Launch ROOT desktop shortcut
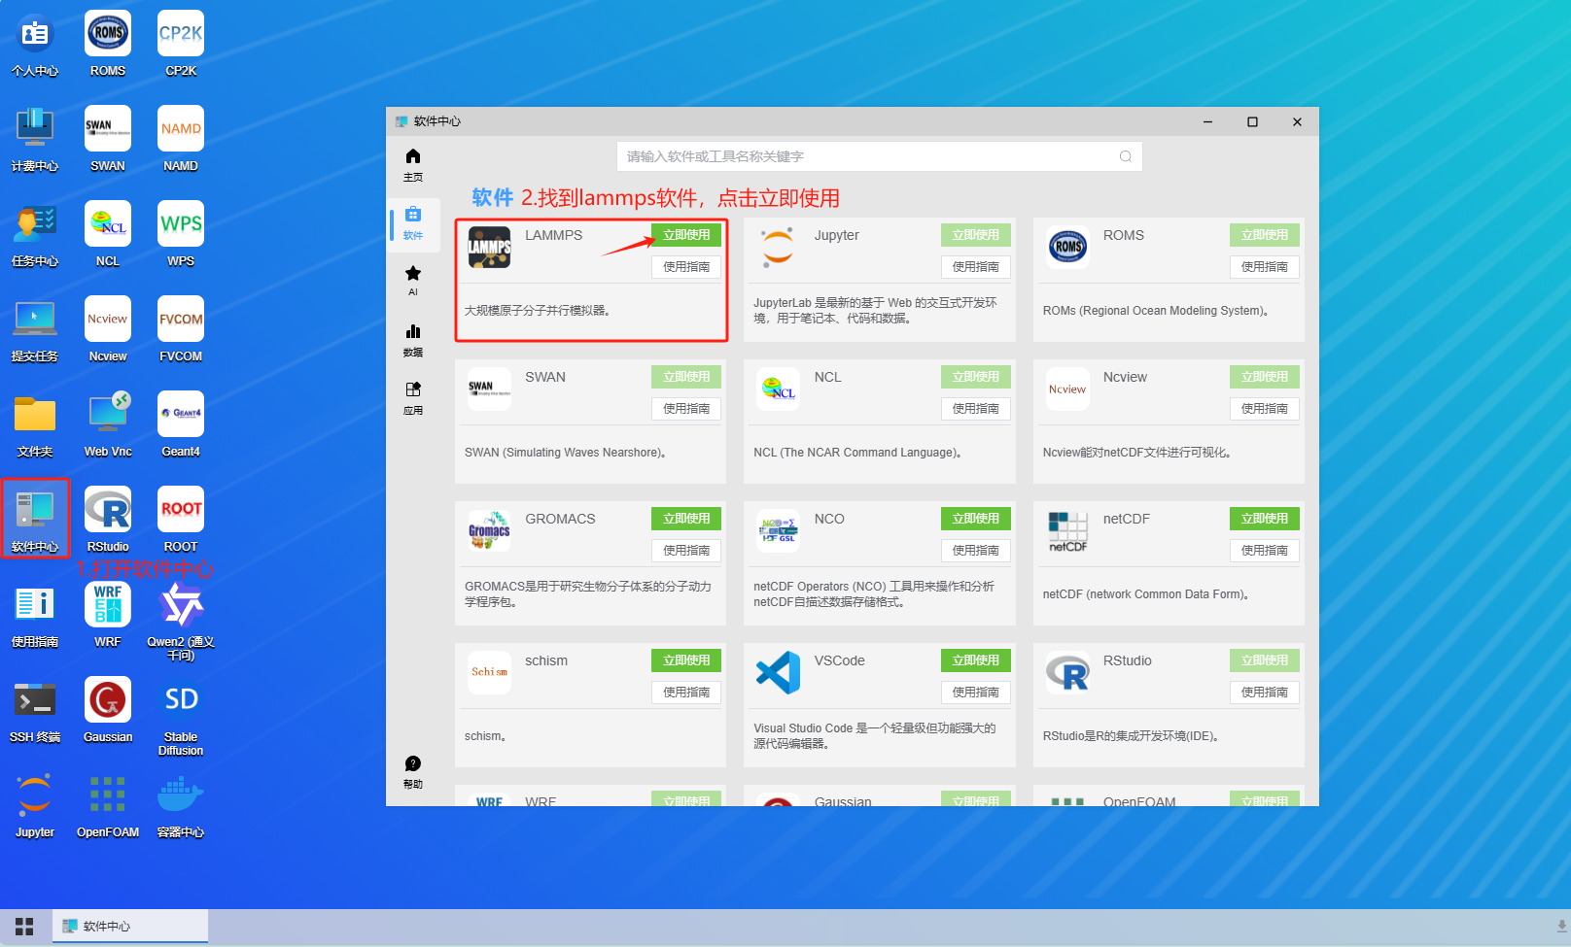The width and height of the screenshot is (1571, 947). click(181, 521)
